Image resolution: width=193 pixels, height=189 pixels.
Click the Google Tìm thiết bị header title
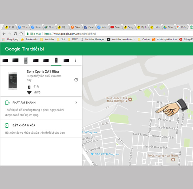point(24,49)
